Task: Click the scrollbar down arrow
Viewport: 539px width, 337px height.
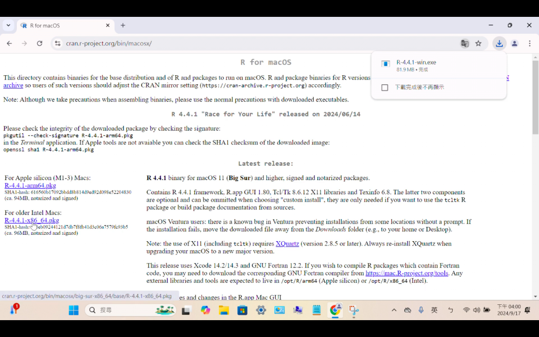Action: pyautogui.click(x=535, y=296)
